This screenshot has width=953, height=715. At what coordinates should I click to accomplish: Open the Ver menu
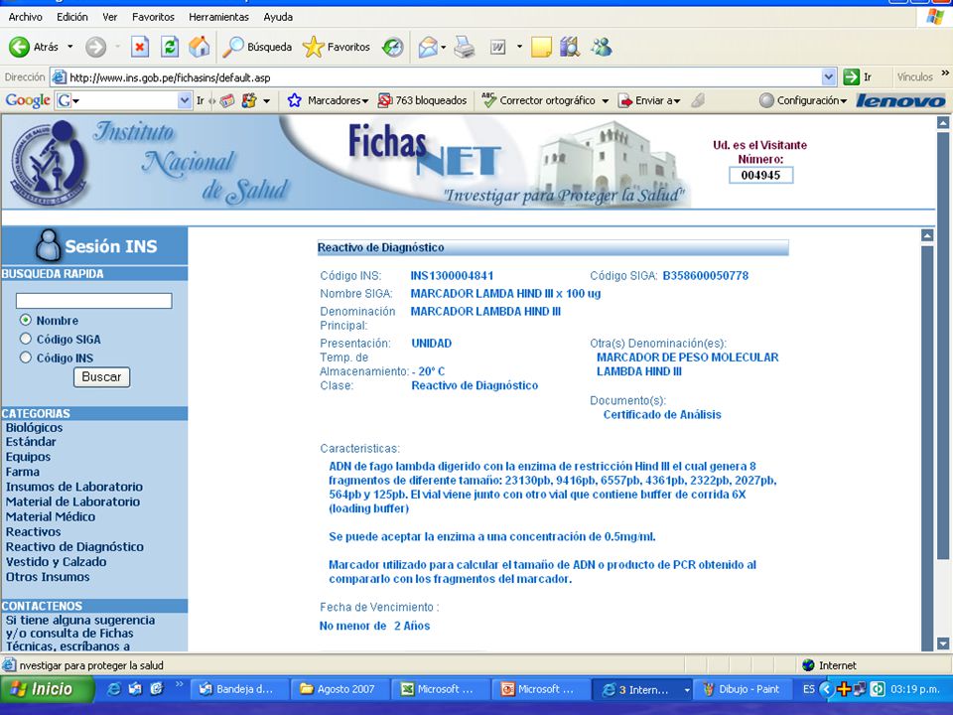coord(110,17)
